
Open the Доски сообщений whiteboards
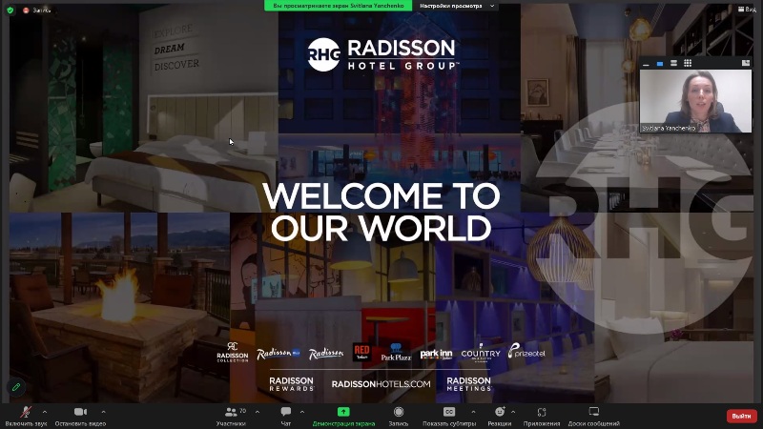point(593,417)
